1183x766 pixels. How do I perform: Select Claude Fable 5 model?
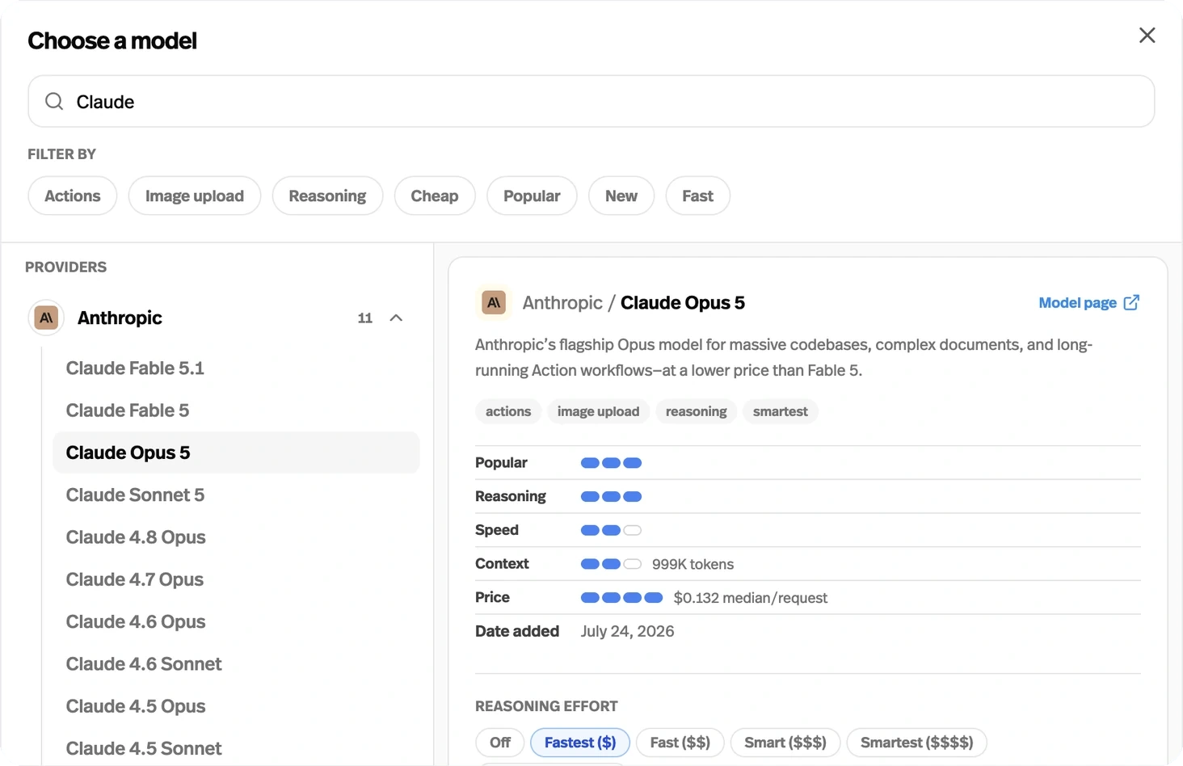tap(236, 410)
